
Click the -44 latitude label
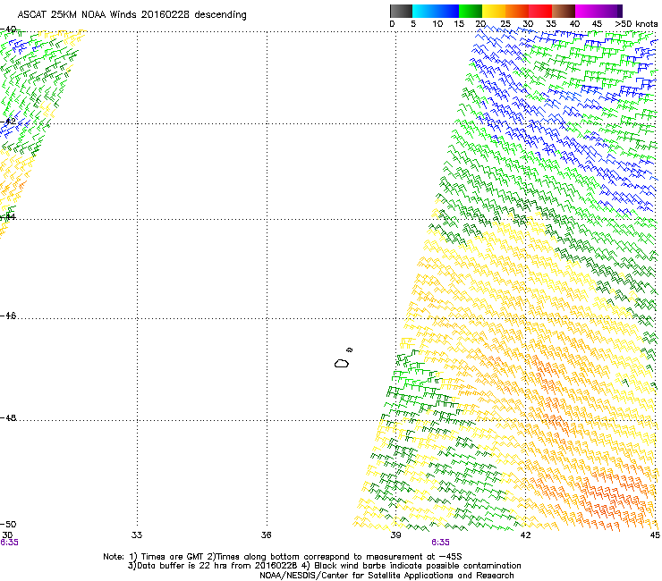tap(8, 217)
